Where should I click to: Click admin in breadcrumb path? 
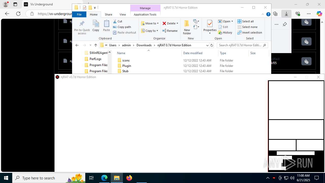[126, 45]
